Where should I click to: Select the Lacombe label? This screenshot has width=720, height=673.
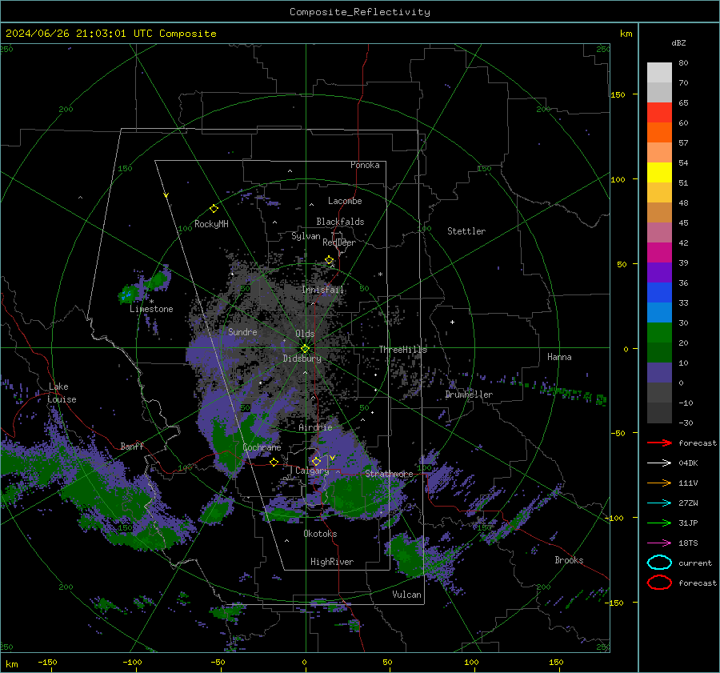(345, 201)
